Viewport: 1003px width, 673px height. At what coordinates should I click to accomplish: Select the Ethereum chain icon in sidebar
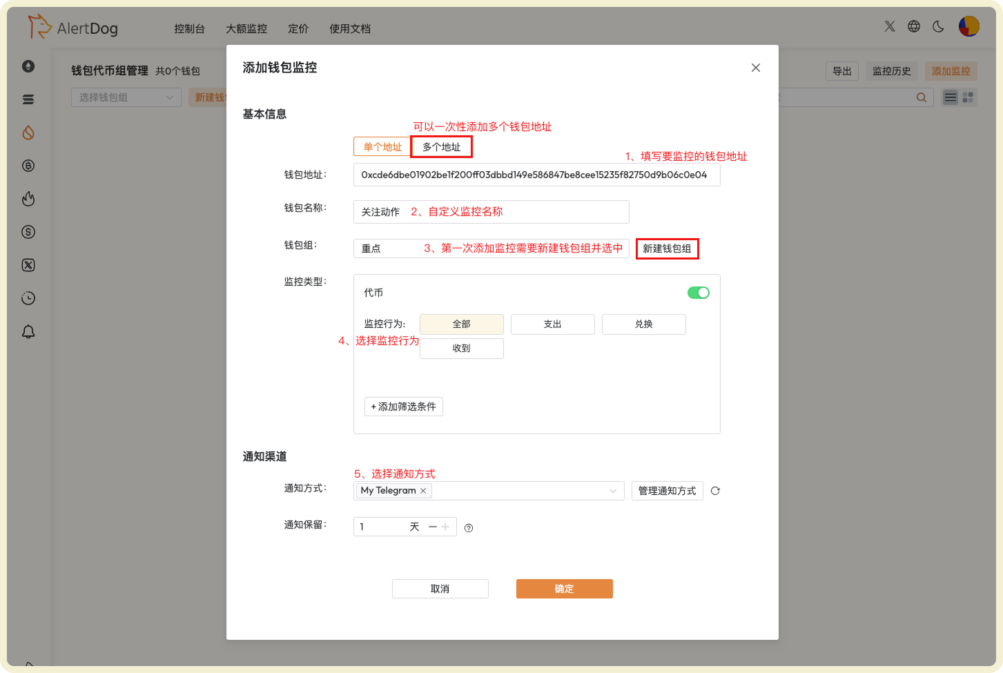coord(28,66)
